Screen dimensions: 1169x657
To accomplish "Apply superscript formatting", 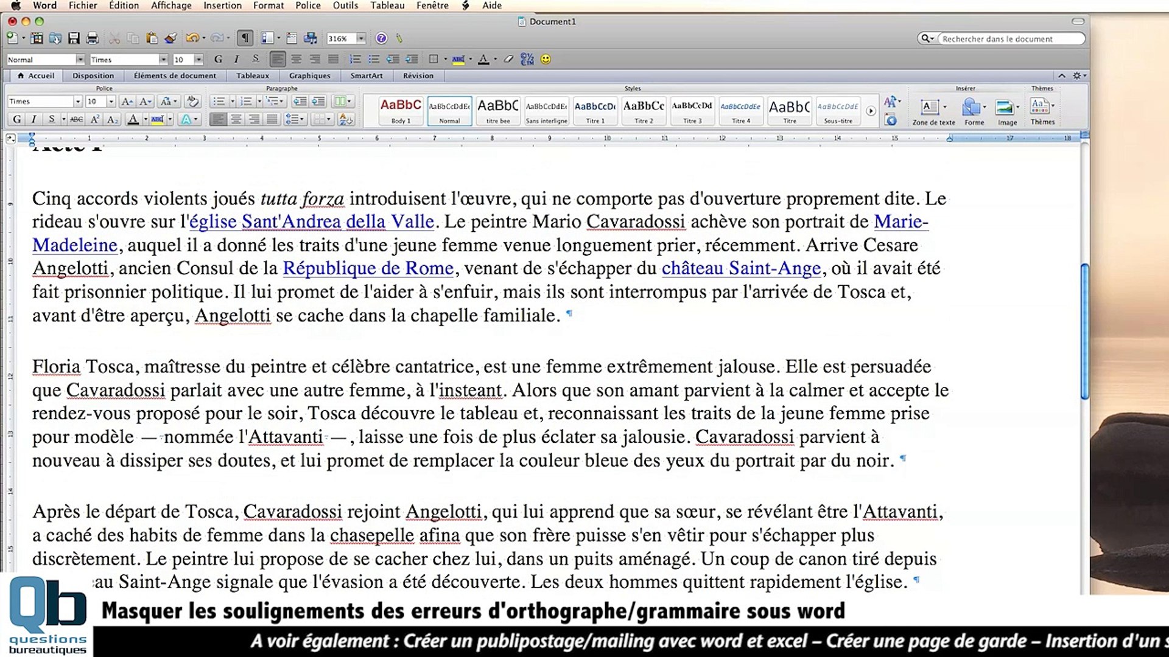I will (95, 119).
